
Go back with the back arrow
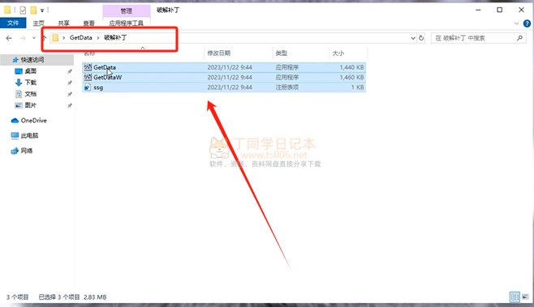click(9, 38)
